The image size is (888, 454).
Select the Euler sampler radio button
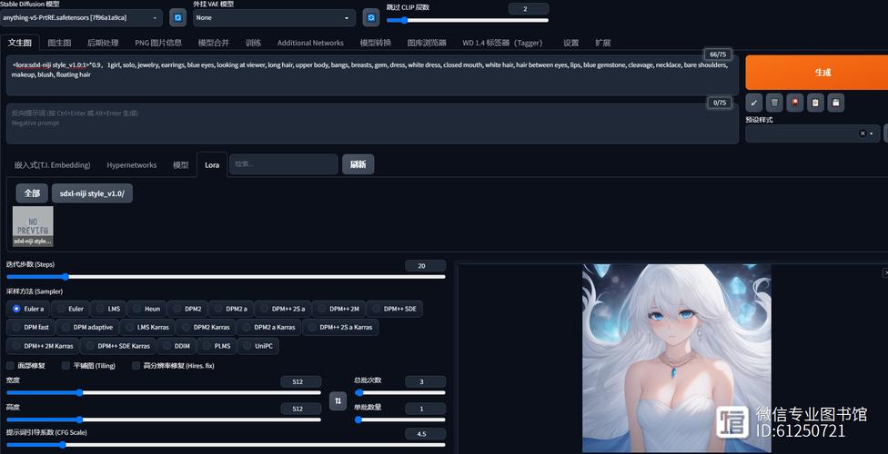(70, 309)
